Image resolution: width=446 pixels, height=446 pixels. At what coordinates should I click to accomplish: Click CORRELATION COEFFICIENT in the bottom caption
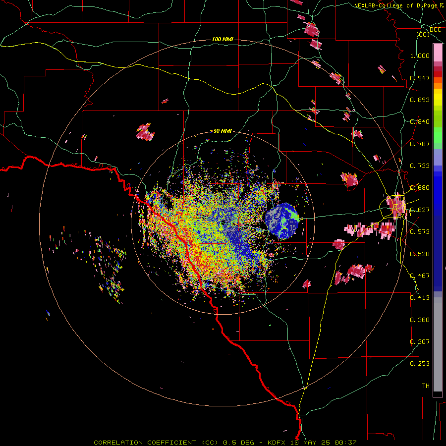[x=146, y=443]
